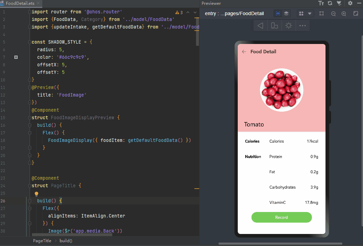Rotate the device with the phone rotation icon
Viewport: 363px width, 246px height.
[x=275, y=26]
